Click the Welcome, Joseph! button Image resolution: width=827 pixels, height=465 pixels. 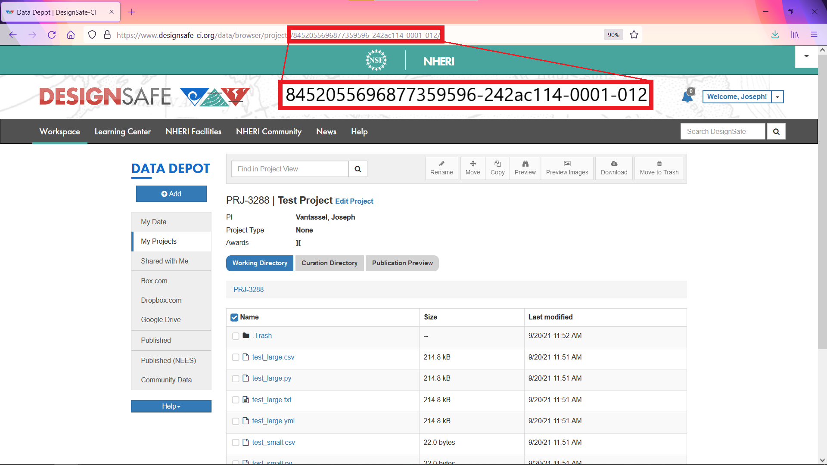pos(737,97)
